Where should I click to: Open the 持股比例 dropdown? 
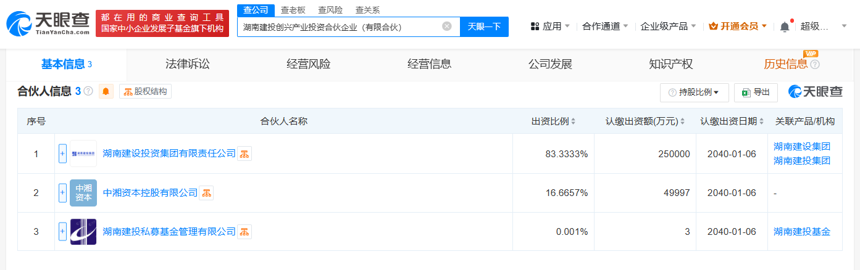point(694,92)
